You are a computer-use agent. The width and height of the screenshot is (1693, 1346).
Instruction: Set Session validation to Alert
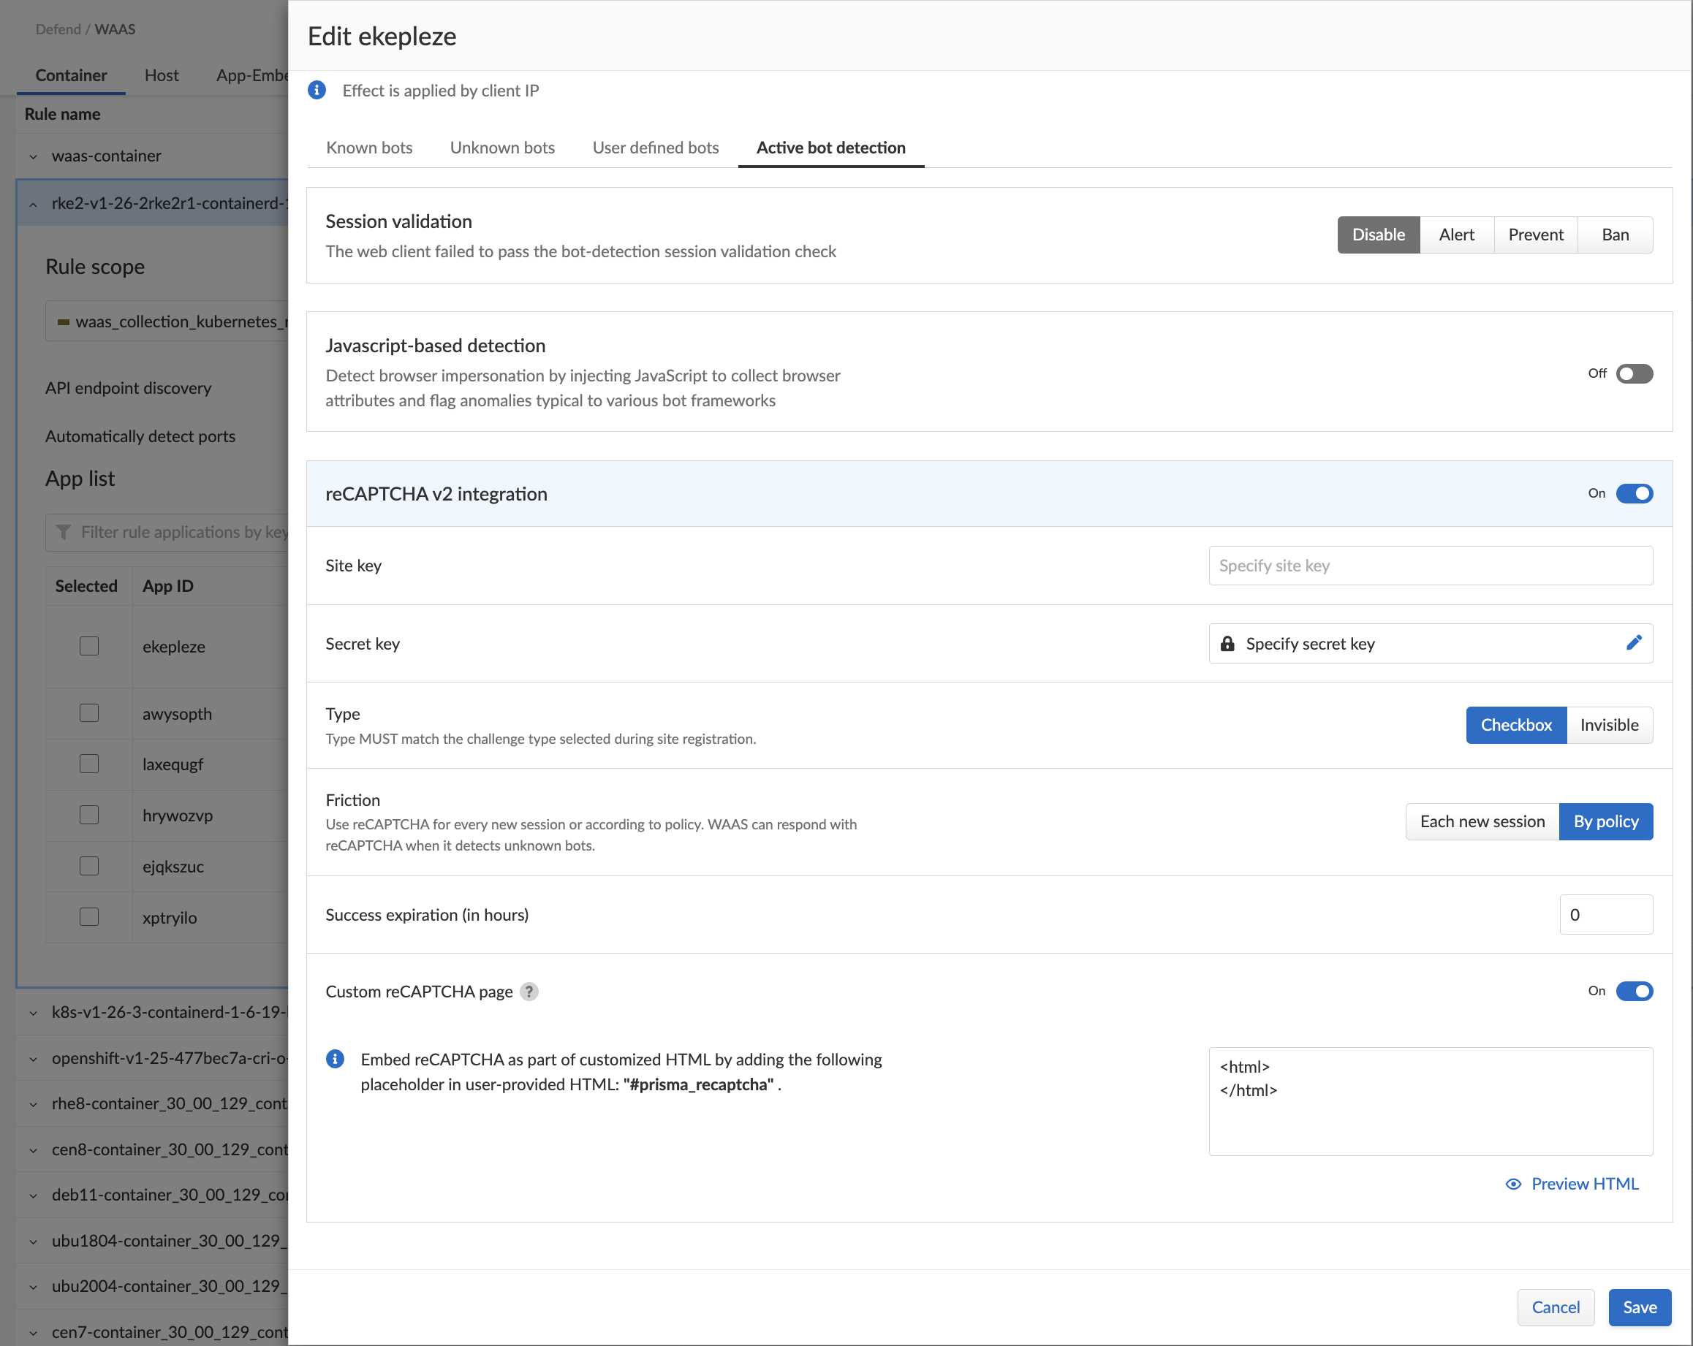1456,235
